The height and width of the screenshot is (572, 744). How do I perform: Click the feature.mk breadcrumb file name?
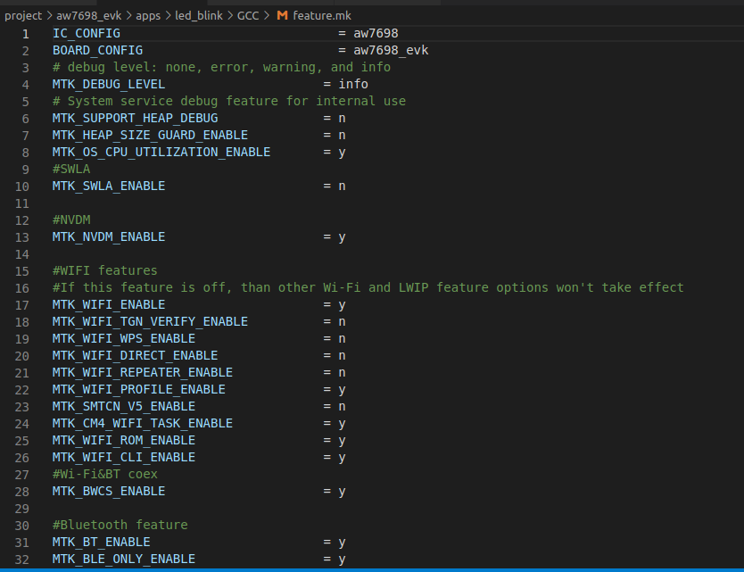(x=322, y=15)
